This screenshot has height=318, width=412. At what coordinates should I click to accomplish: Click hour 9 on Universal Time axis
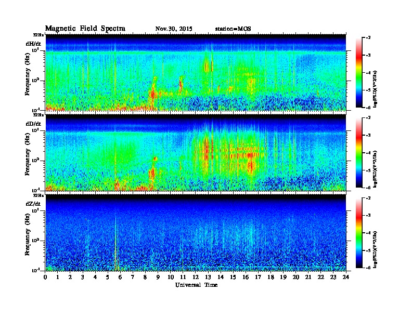pos(158,277)
